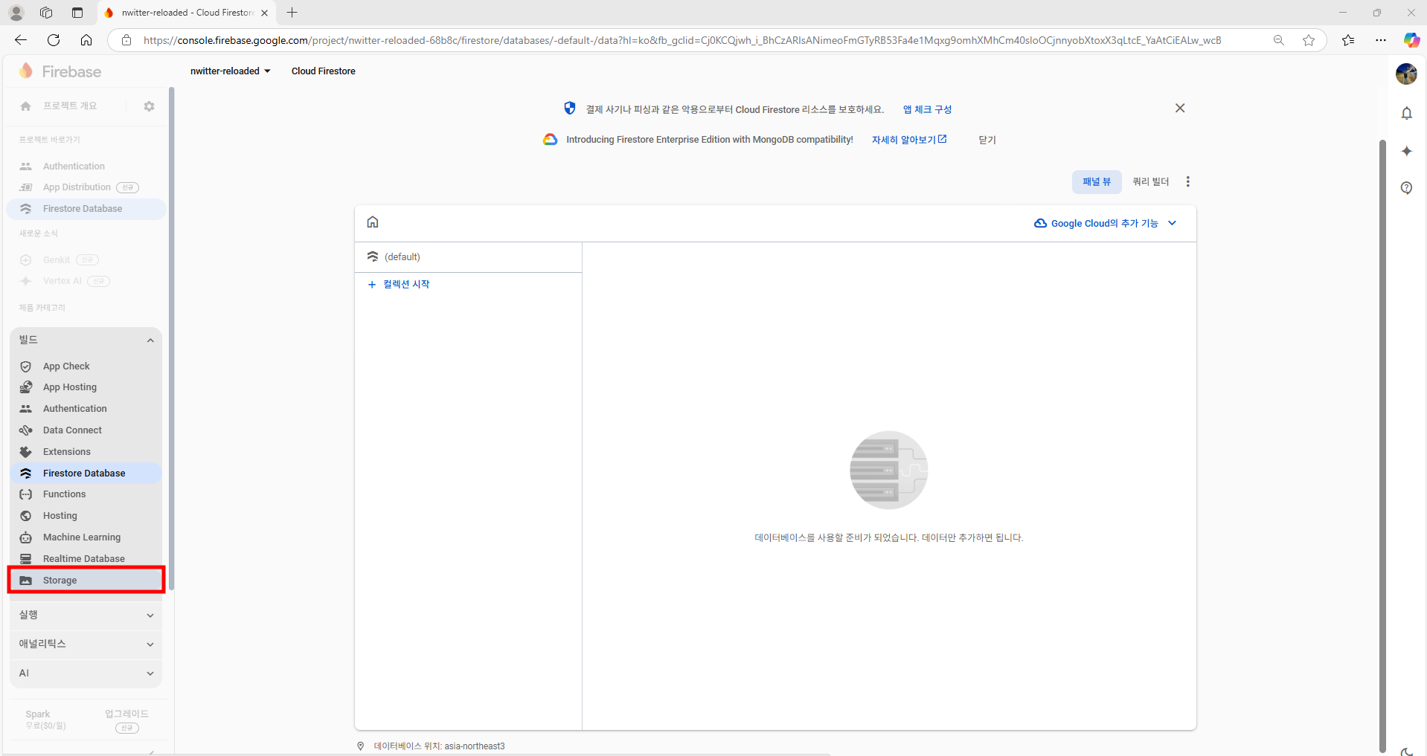Open the nwitter-reloaded project dropdown

230,71
